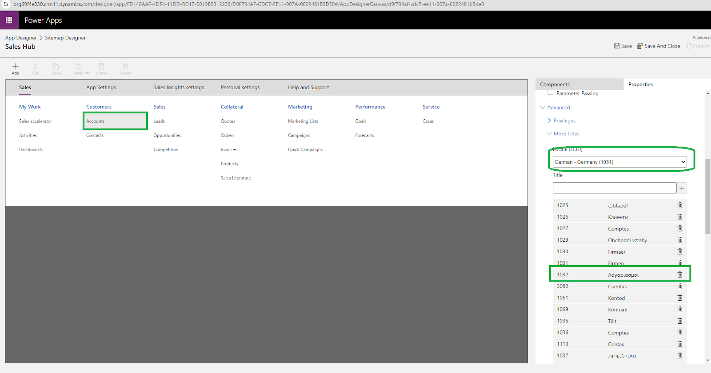Select the Dashboards subarea

31,149
